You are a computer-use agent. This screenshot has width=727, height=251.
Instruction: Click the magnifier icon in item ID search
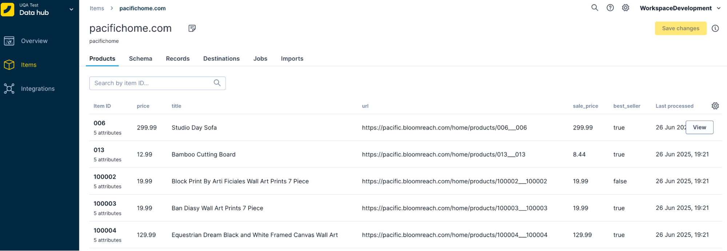coord(217,83)
